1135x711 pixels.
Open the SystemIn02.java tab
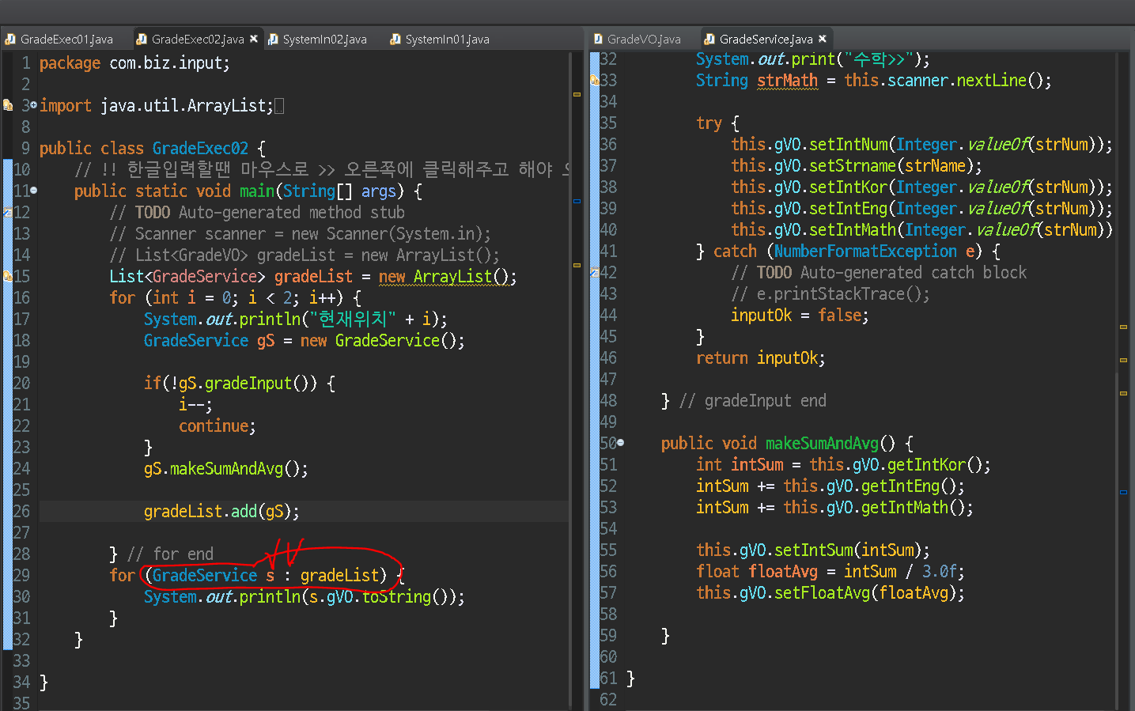point(317,39)
